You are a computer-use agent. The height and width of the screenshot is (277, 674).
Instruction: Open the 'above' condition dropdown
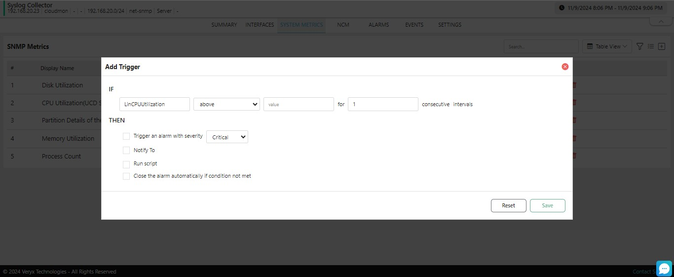coord(226,104)
